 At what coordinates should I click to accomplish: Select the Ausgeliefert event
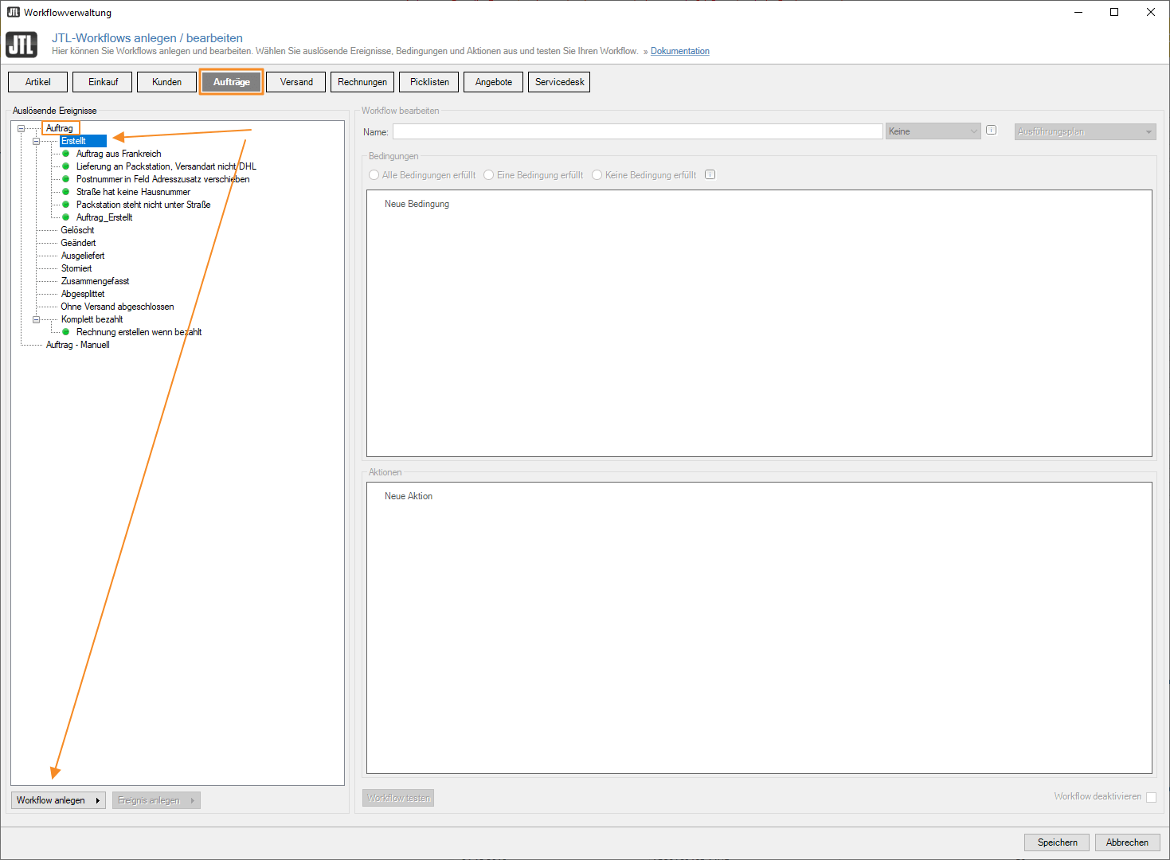click(83, 256)
